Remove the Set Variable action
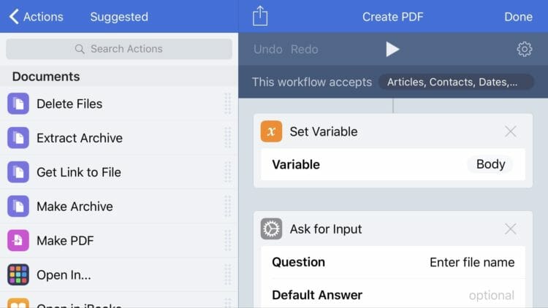548x308 pixels. [x=510, y=131]
